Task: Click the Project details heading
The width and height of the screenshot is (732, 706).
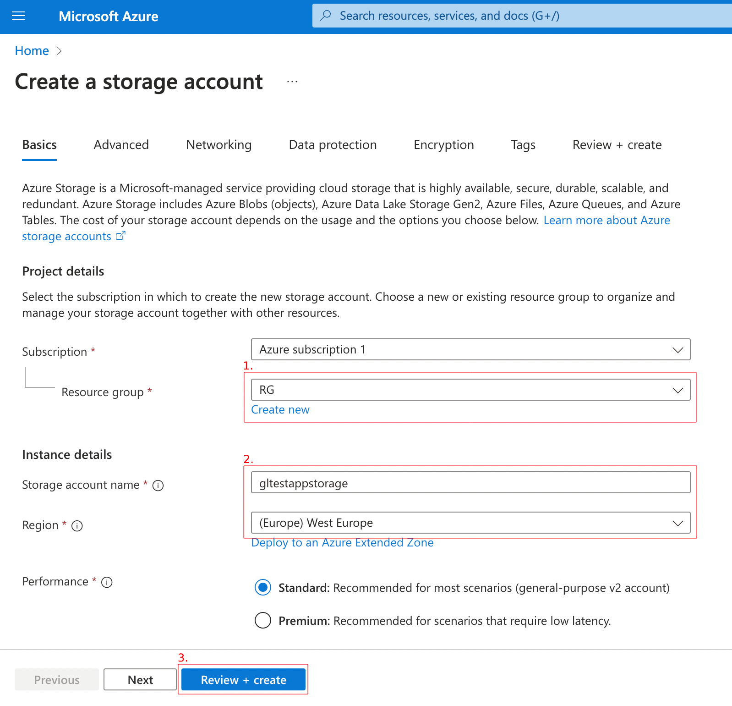Action: click(63, 271)
